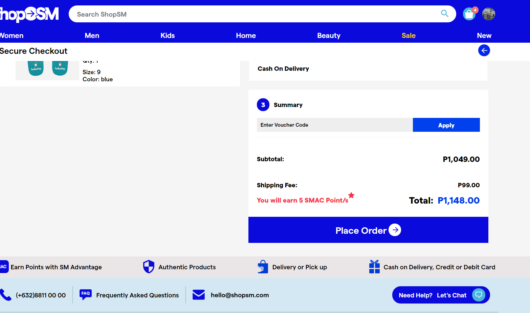Image resolution: width=530 pixels, height=313 pixels.
Task: Select Cash On Delivery payment text
Action: click(x=283, y=69)
